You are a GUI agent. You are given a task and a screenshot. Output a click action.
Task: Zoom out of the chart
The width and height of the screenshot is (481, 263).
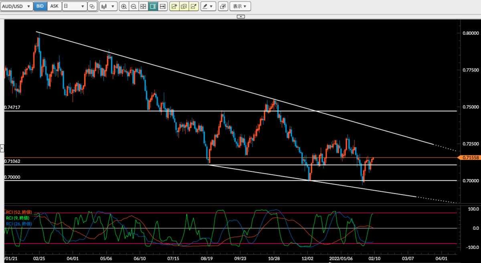tap(133, 6)
